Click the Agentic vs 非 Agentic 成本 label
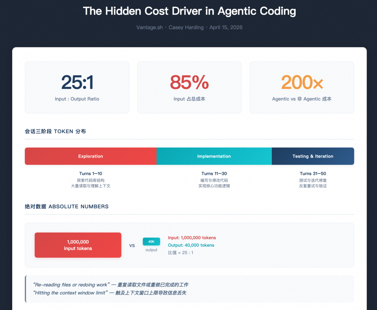 click(302, 99)
